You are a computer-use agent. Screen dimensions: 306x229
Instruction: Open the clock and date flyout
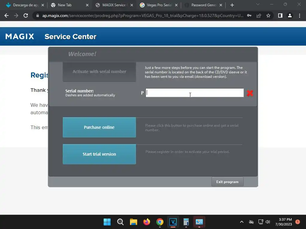[284, 222]
